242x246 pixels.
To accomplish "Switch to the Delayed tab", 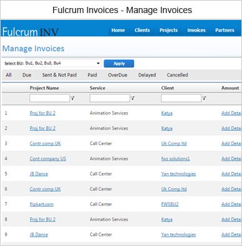I will coord(147,75).
